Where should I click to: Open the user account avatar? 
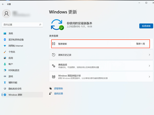coord(6,14)
